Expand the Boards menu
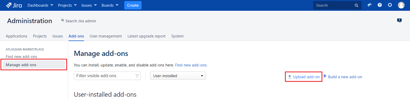Viewport: 410px width, 100px height. [x=110, y=5]
